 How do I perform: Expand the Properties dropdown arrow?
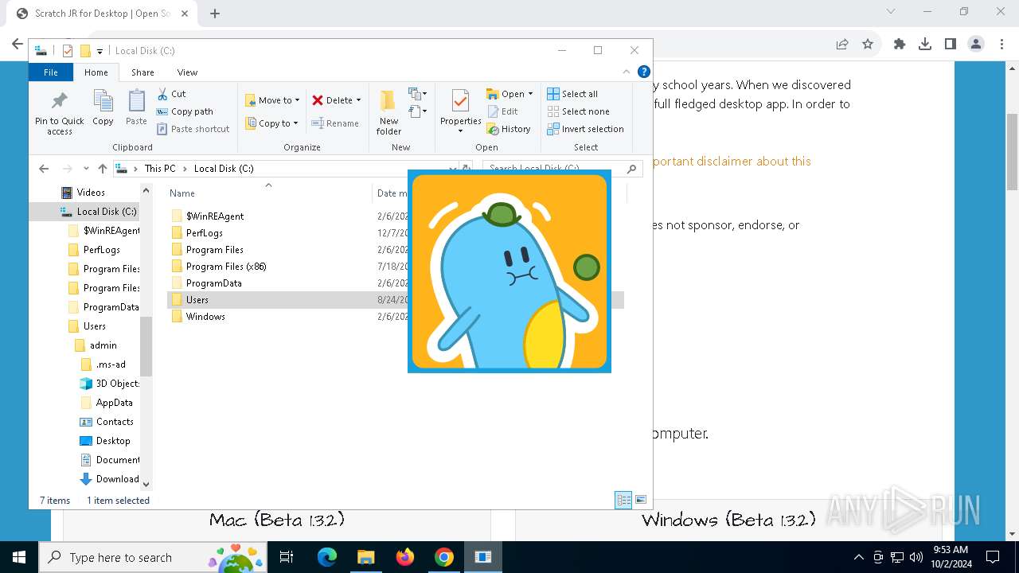[460, 131]
